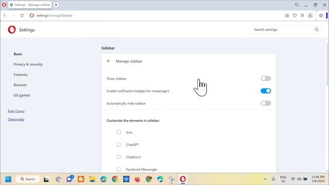Click the Windows taskbar Search box
This screenshot has width=329, height=185.
(27, 179)
